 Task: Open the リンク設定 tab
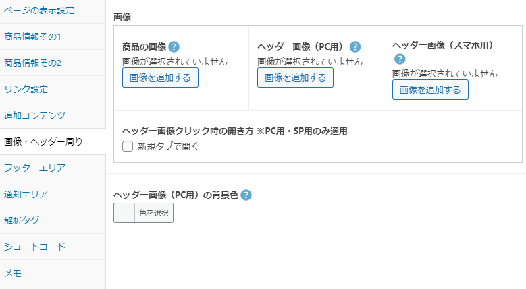coord(53,89)
